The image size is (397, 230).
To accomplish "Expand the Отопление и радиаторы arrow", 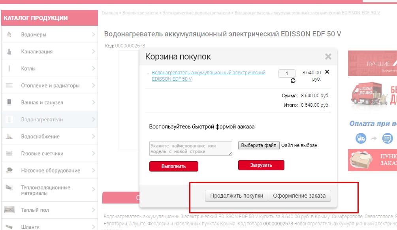I will tap(93, 86).
